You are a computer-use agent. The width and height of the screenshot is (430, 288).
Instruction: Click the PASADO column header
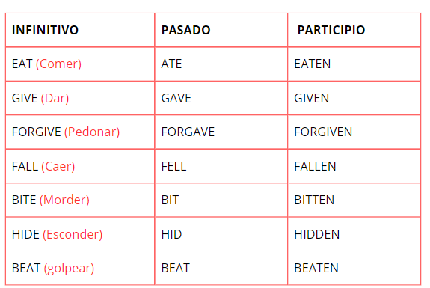pyautogui.click(x=221, y=30)
